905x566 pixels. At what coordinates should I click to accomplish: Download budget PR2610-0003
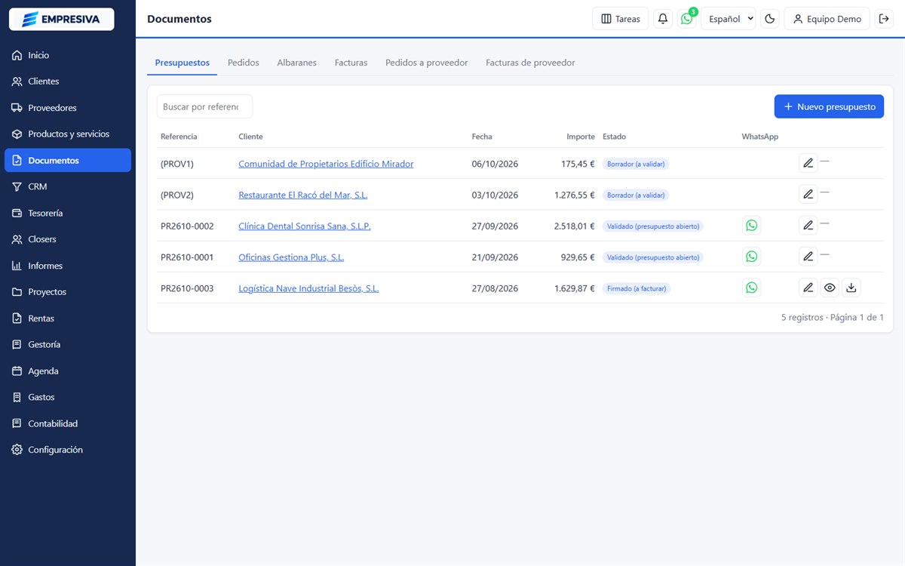851,288
